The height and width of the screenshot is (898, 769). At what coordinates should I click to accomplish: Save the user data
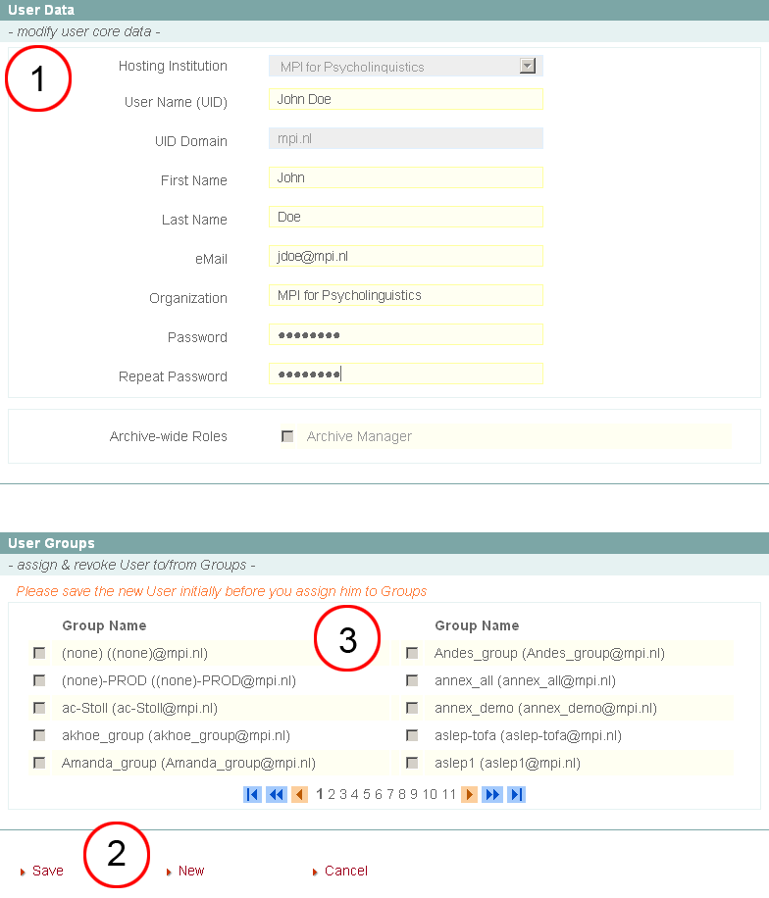coord(47,871)
